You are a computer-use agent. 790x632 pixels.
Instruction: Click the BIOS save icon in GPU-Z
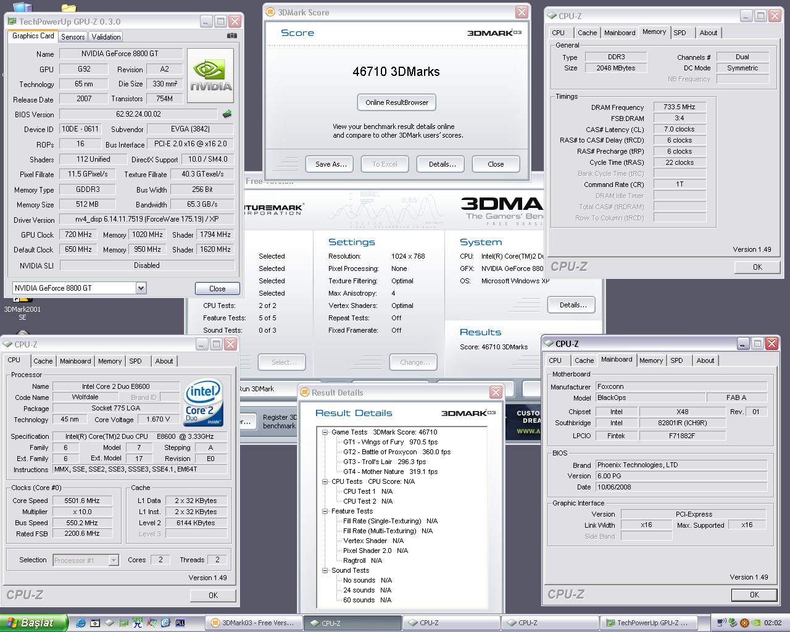(x=227, y=114)
